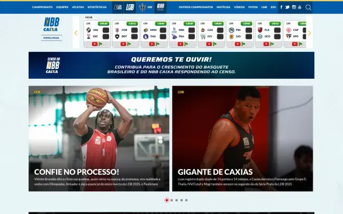This screenshot has height=214, width=343.
Task: Watch VAS vs PAT on YouTube
Action: click(x=94, y=44)
